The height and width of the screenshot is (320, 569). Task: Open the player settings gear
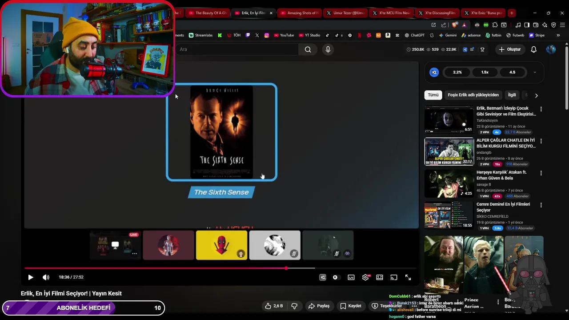pyautogui.click(x=365, y=277)
